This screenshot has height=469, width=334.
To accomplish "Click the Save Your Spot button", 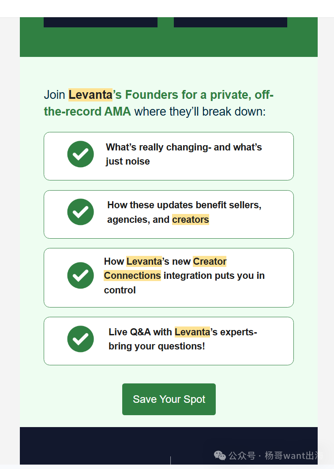I will (x=169, y=399).
